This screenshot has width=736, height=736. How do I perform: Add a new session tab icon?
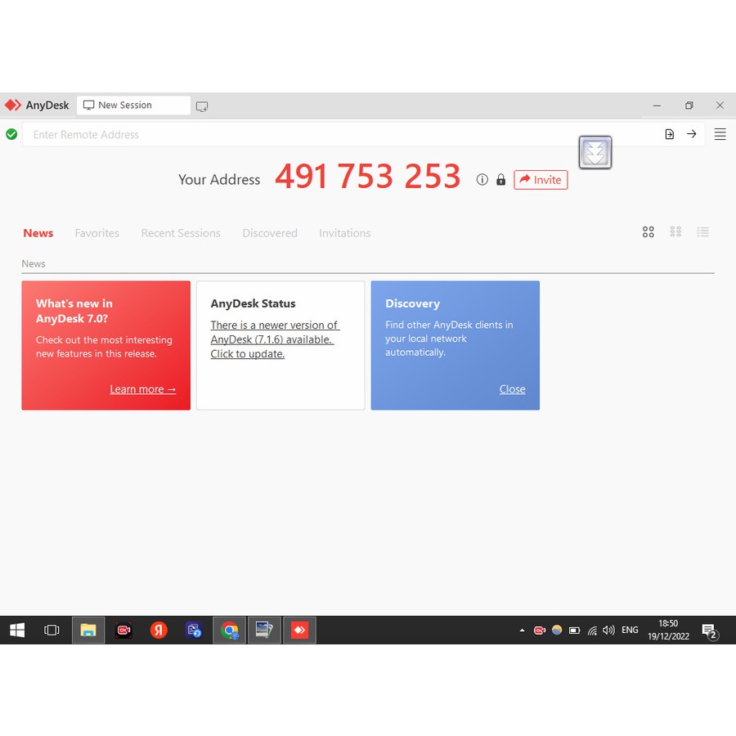(x=202, y=106)
